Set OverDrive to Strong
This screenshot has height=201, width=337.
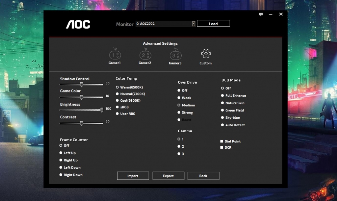(x=179, y=113)
